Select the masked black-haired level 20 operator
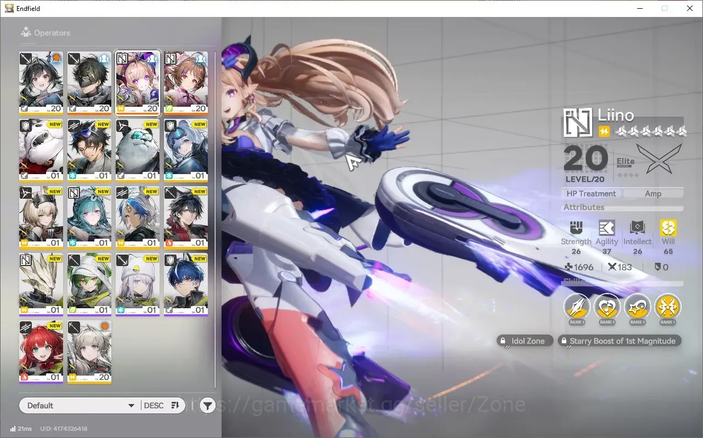This screenshot has width=703, height=438. pyautogui.click(x=89, y=83)
